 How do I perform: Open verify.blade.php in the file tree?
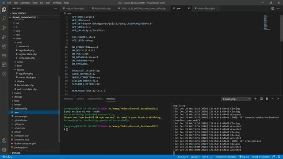[x=27, y=58]
